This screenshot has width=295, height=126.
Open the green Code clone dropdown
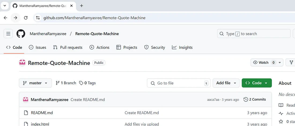(x=257, y=83)
